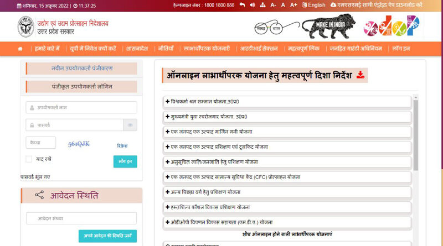The width and height of the screenshot is (443, 246).
Task: Click the back arrow icon in top bar
Action: pos(242,5)
